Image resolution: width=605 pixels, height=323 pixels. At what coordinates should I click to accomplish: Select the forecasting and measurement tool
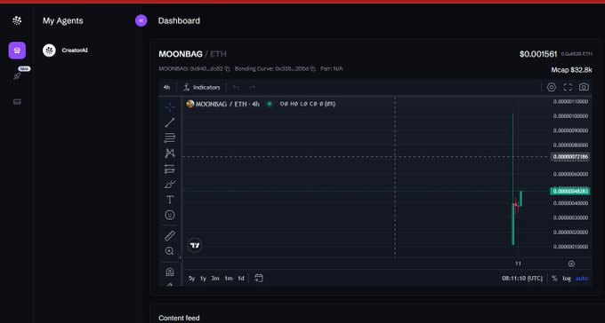pos(170,169)
